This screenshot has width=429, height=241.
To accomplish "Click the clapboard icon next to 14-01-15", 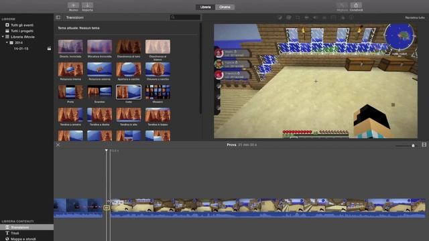I will coord(49,49).
